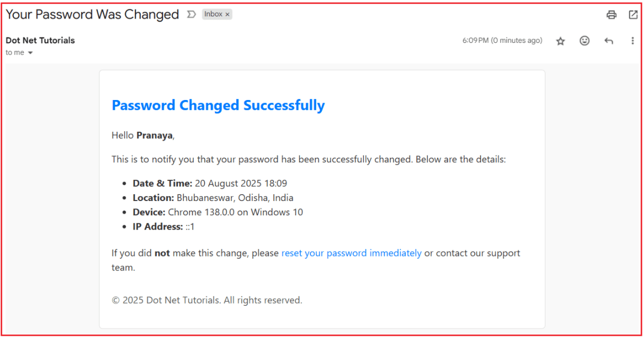Screen dimensions: 644x337
Task: Click the copyright footer text
Action: click(207, 300)
